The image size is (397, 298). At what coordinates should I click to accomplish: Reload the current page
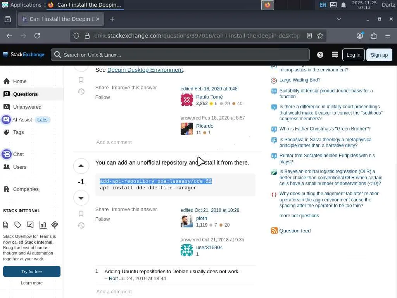pyautogui.click(x=37, y=36)
